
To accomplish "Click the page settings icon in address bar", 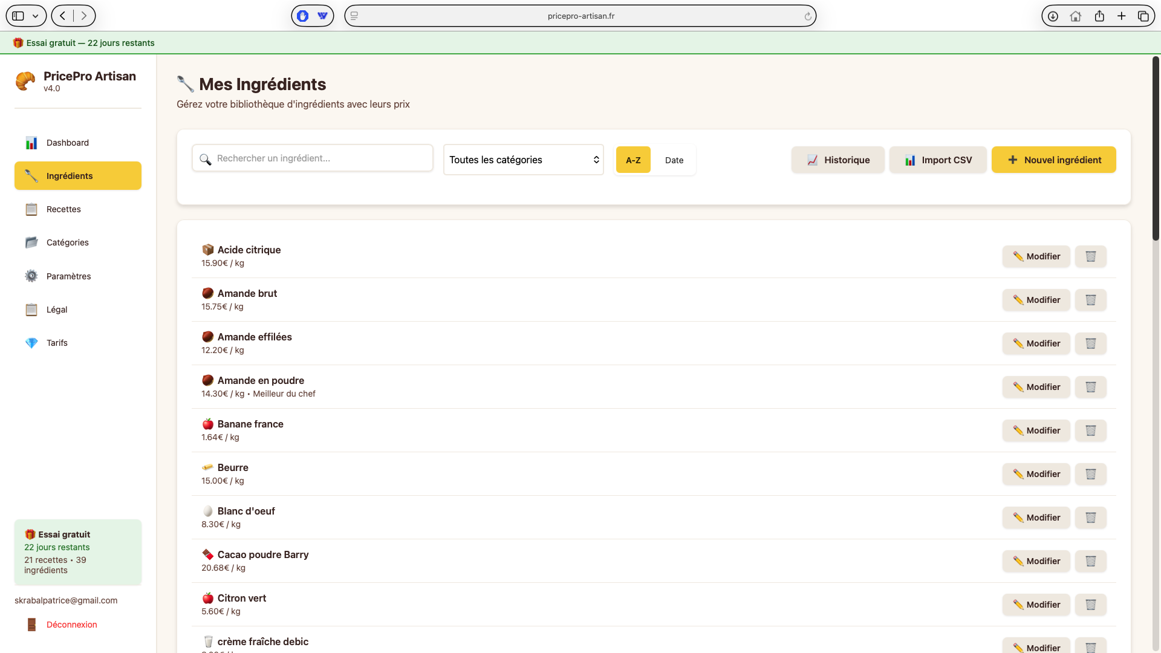I will [x=354, y=16].
